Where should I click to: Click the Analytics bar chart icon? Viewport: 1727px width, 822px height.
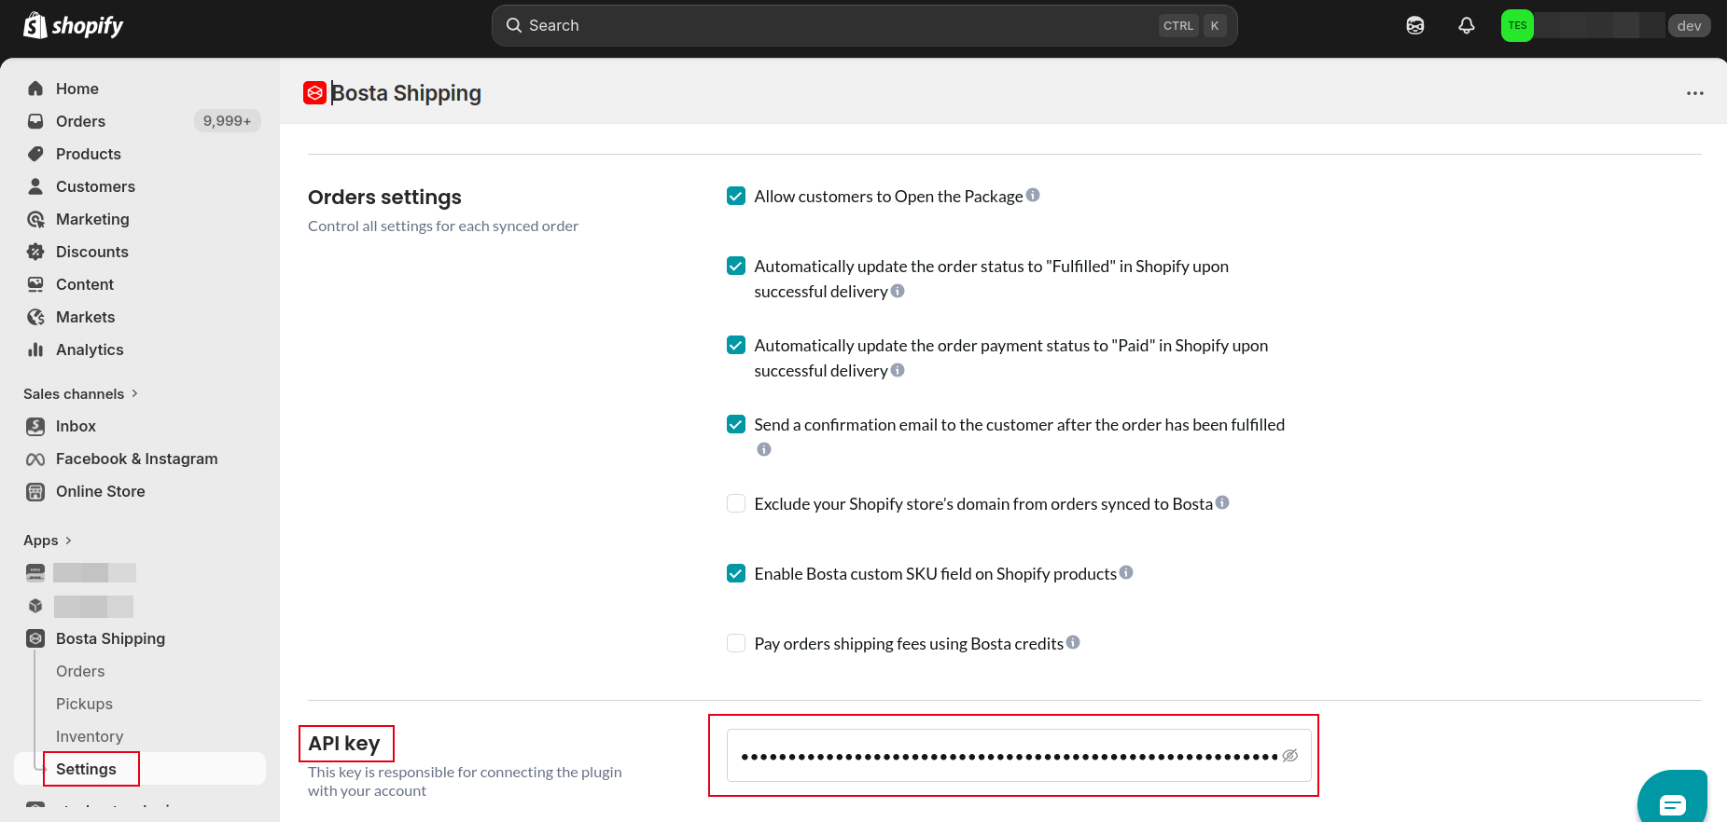click(x=35, y=349)
